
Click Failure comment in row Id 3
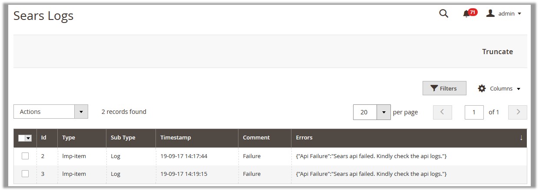tap(252, 174)
